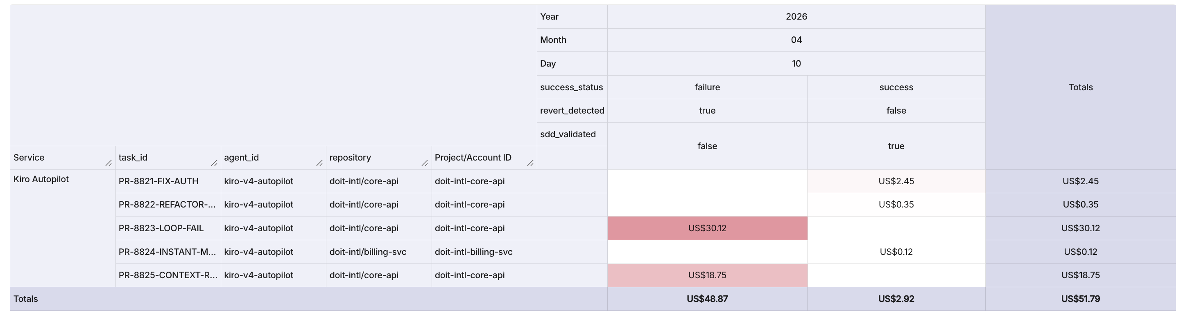Click the revert_detected row label

(x=572, y=111)
